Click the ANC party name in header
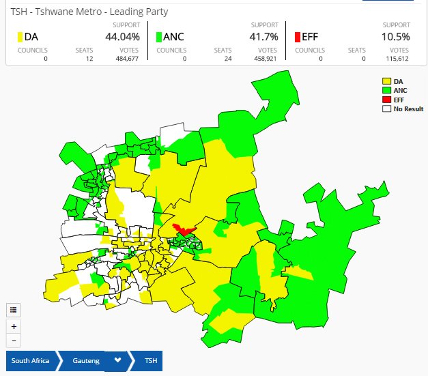Screen dimensions: 428x376 173,37
